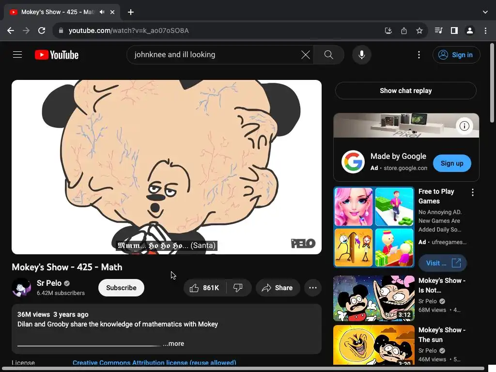Show chat replay
The height and width of the screenshot is (372, 496).
pyautogui.click(x=405, y=91)
